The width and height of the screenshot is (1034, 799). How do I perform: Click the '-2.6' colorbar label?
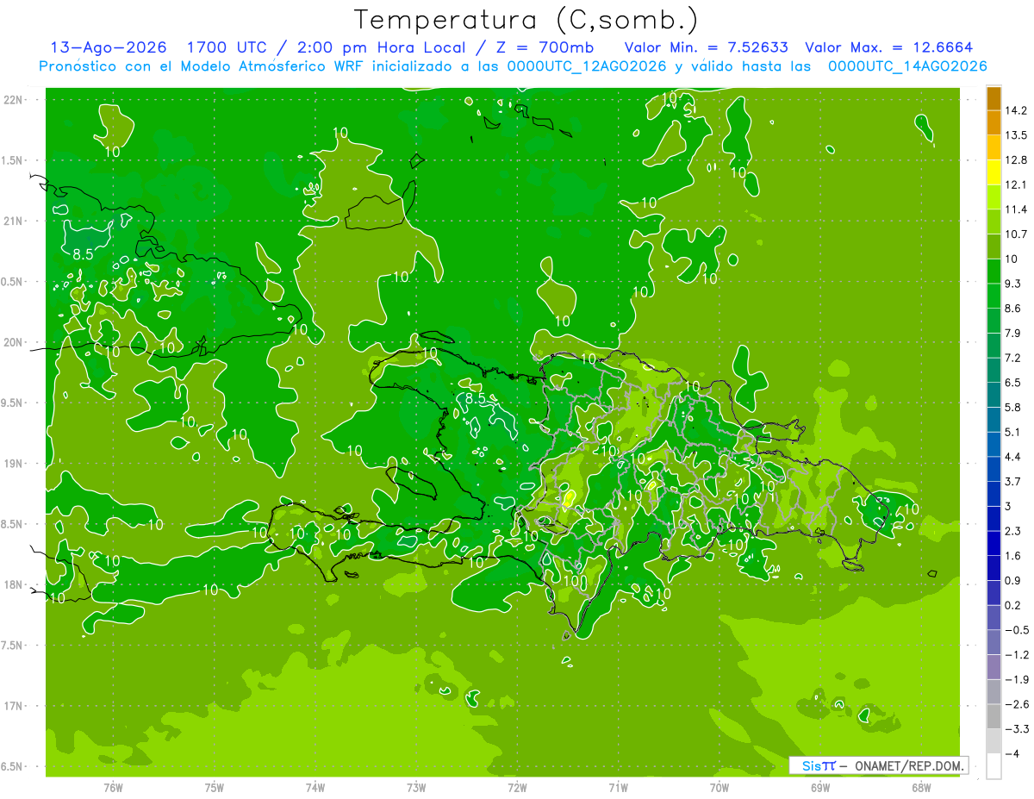pyautogui.click(x=1016, y=704)
